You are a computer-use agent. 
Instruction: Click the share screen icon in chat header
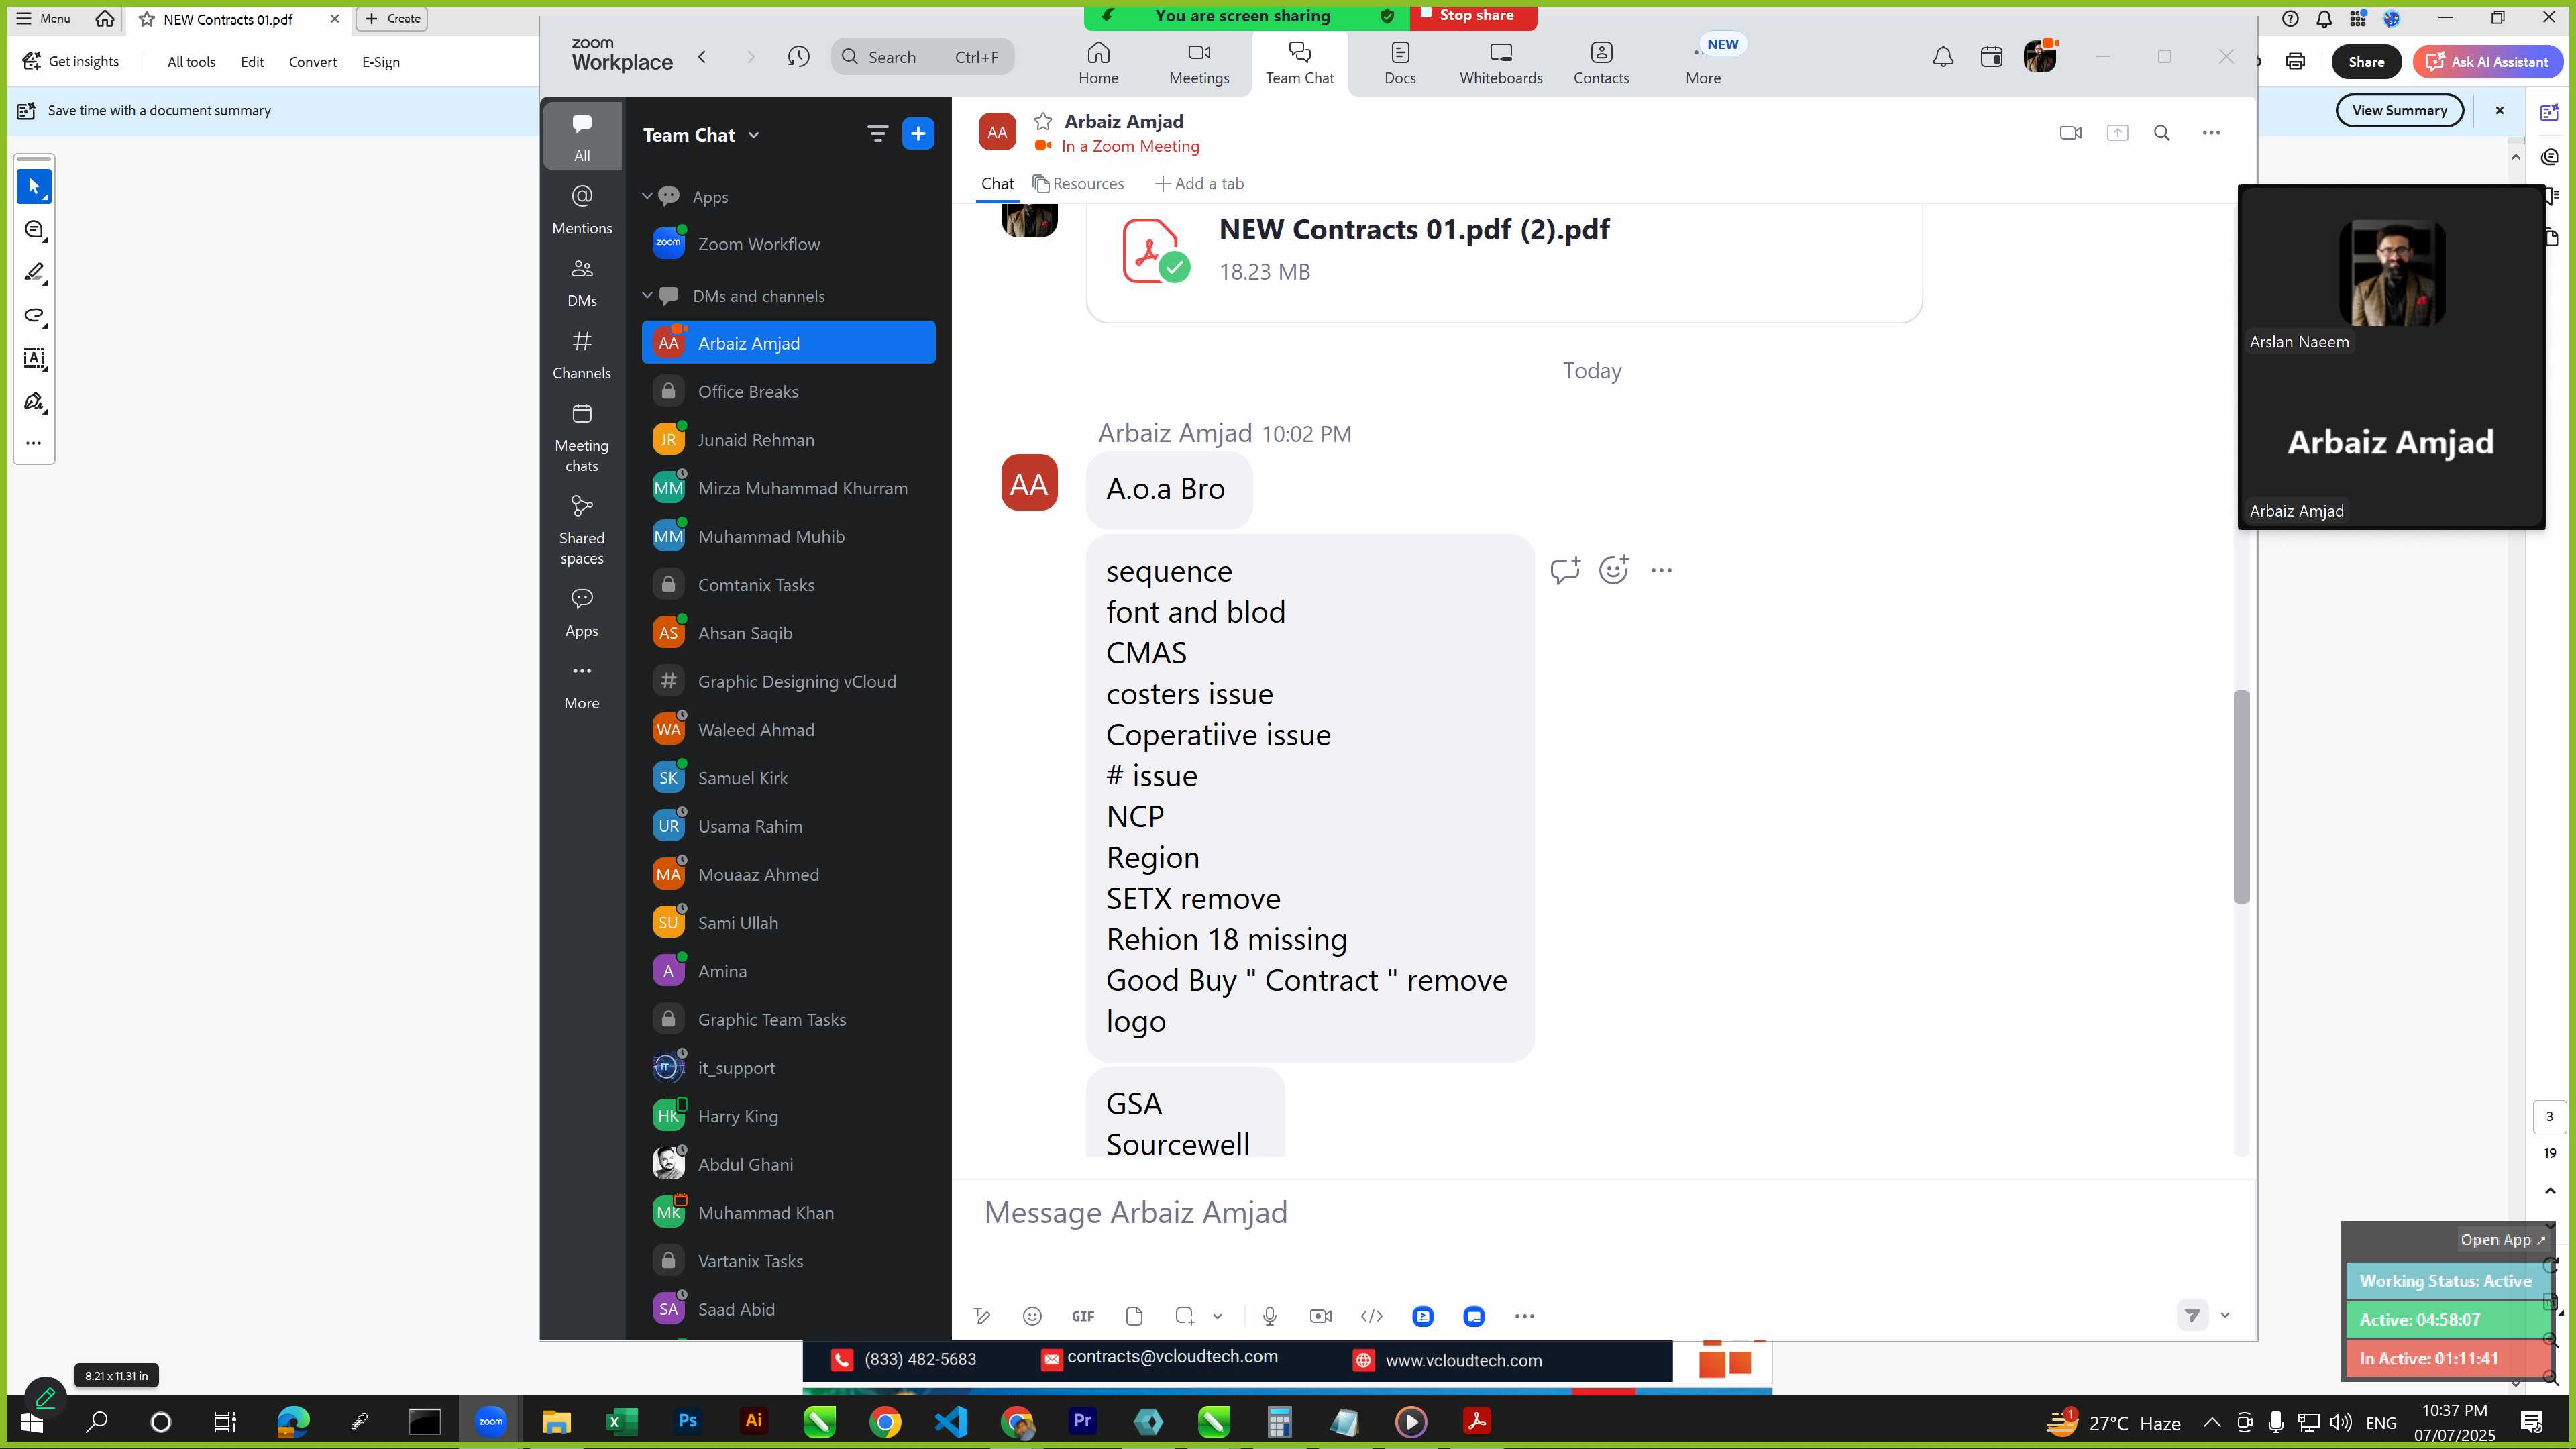point(2117,133)
